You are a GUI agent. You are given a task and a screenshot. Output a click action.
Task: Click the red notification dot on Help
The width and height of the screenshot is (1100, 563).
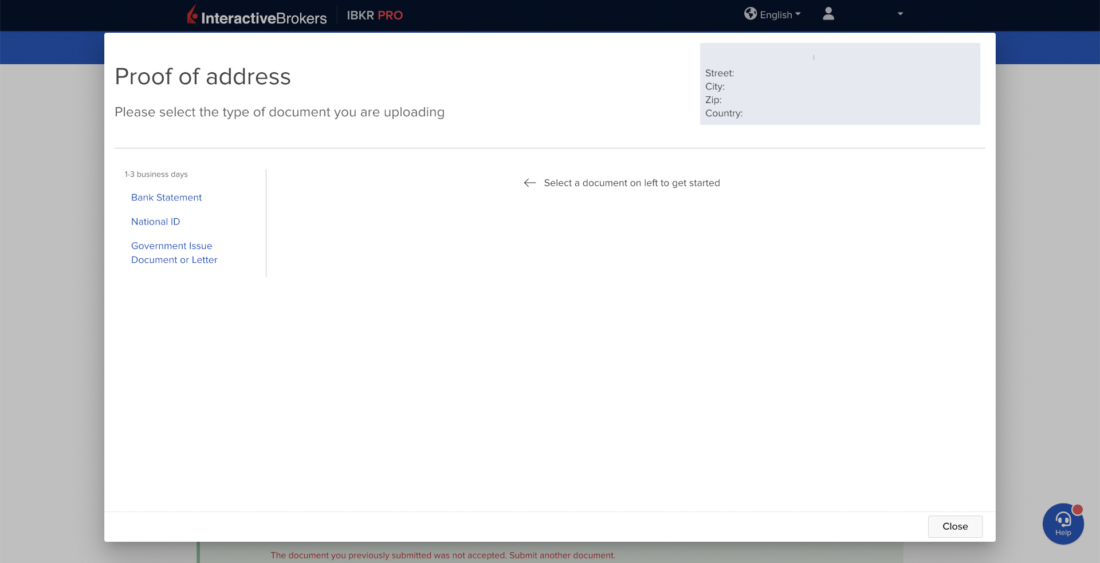1077,510
